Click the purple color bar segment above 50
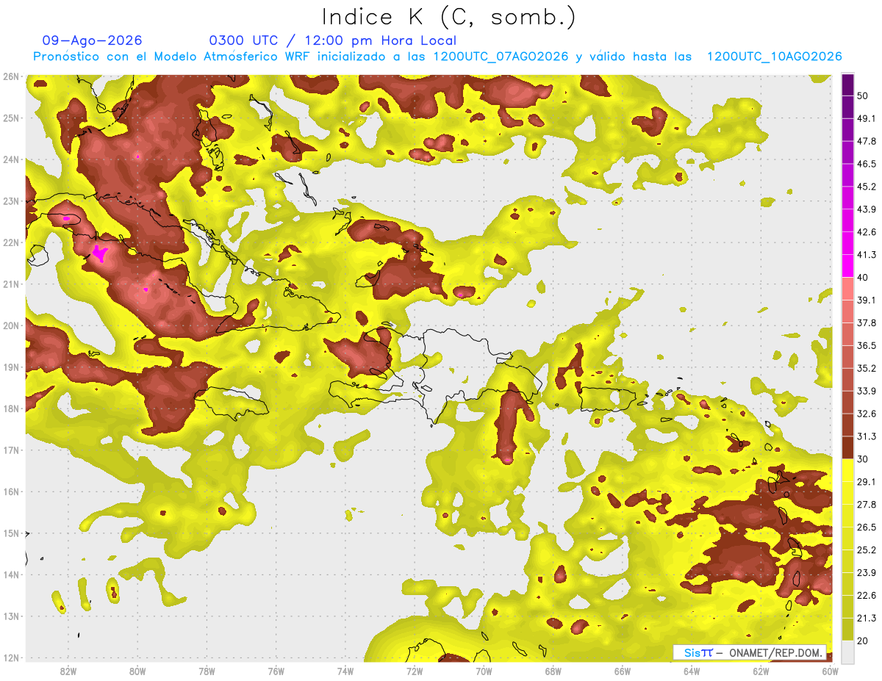 click(x=847, y=84)
